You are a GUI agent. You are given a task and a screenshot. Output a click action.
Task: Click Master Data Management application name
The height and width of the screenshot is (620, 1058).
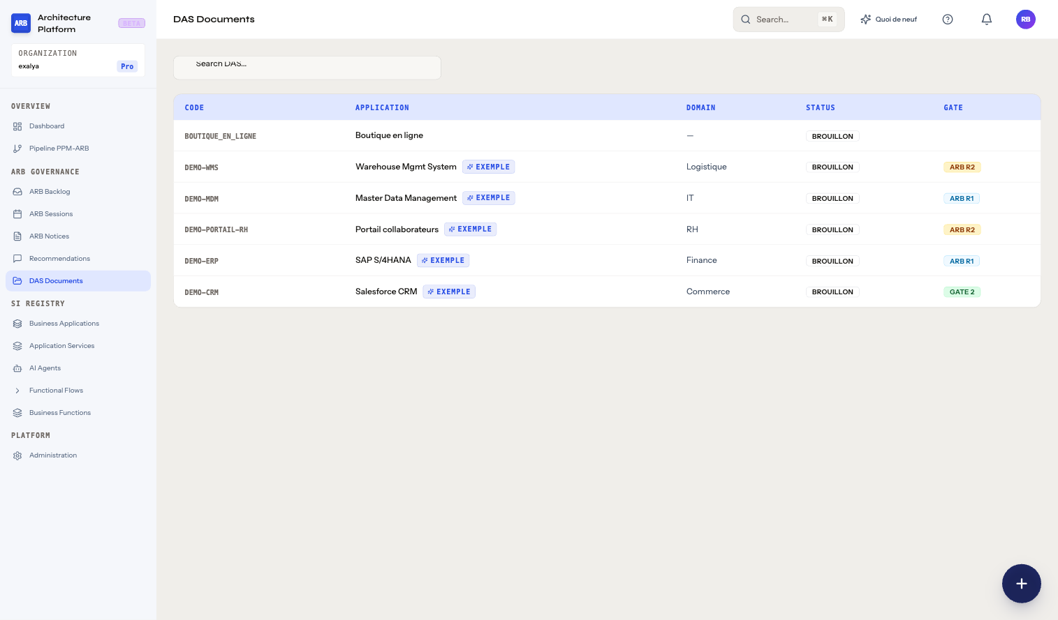coord(406,198)
